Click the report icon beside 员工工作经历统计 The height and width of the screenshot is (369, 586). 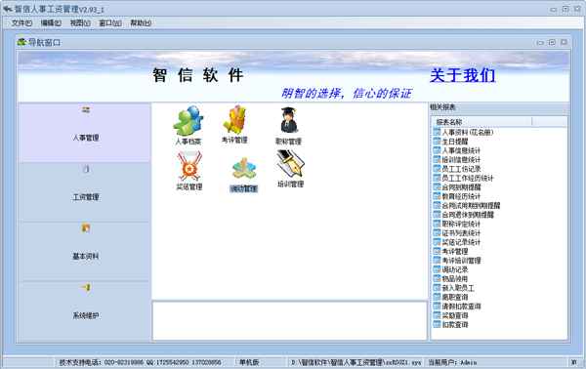click(x=437, y=178)
